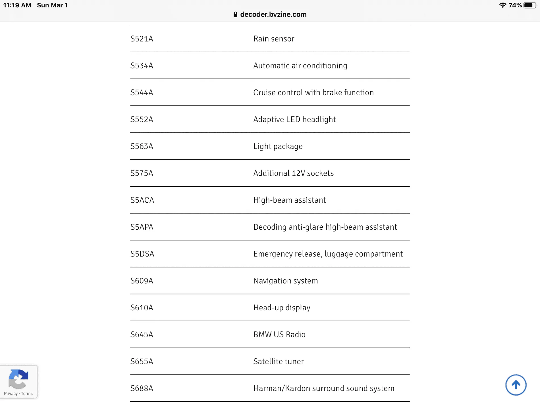The width and height of the screenshot is (540, 405).
Task: Open the reCAPTCHA Terms link
Action: [27, 394]
